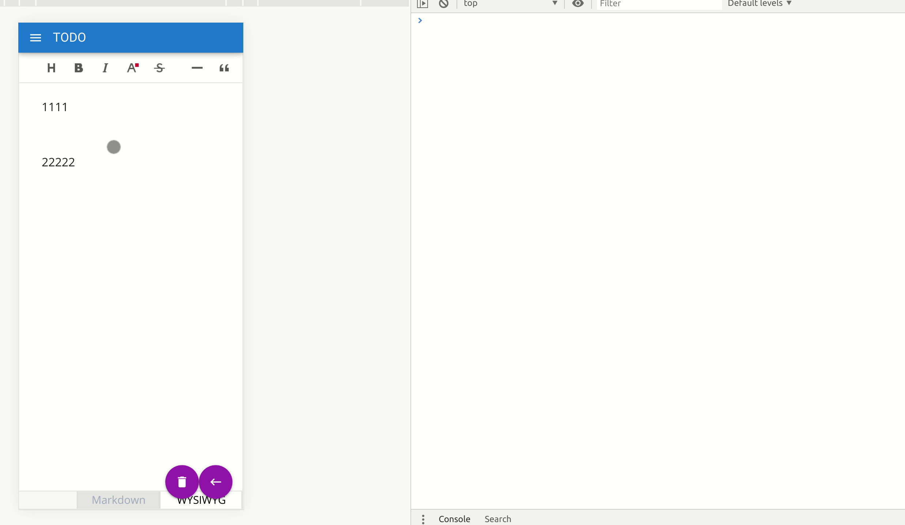Click the console Filter input field

pos(658,4)
